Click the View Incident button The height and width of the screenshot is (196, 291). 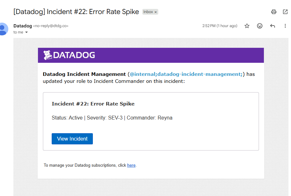(72, 139)
